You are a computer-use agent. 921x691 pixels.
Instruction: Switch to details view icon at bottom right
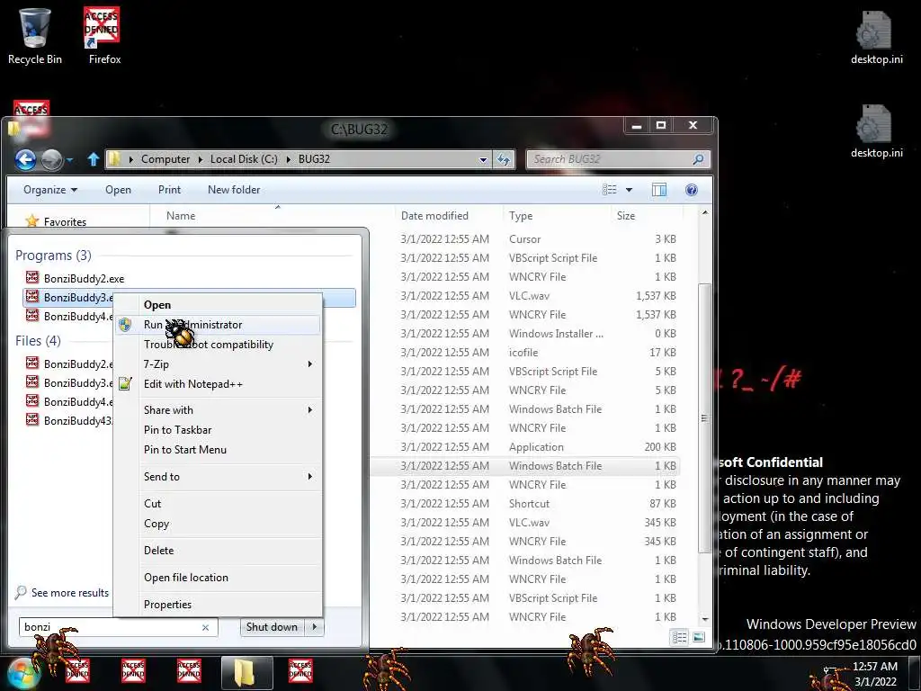pyautogui.click(x=679, y=638)
